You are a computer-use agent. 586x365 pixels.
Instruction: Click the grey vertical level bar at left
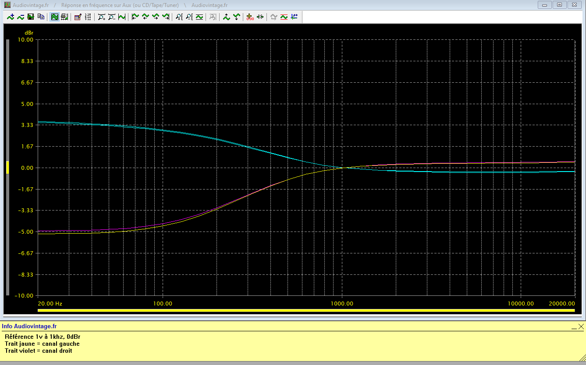coord(7,167)
